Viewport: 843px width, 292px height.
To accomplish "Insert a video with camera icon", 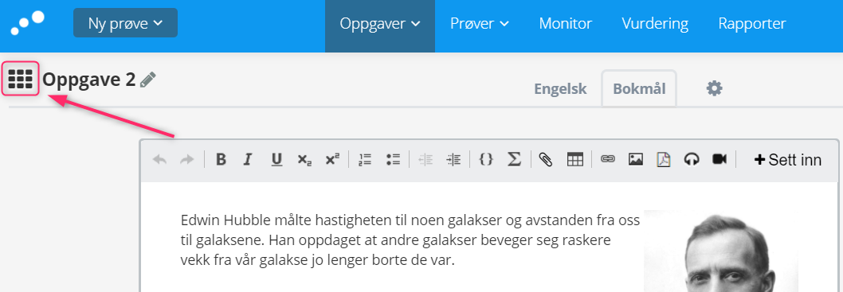I will coord(719,159).
